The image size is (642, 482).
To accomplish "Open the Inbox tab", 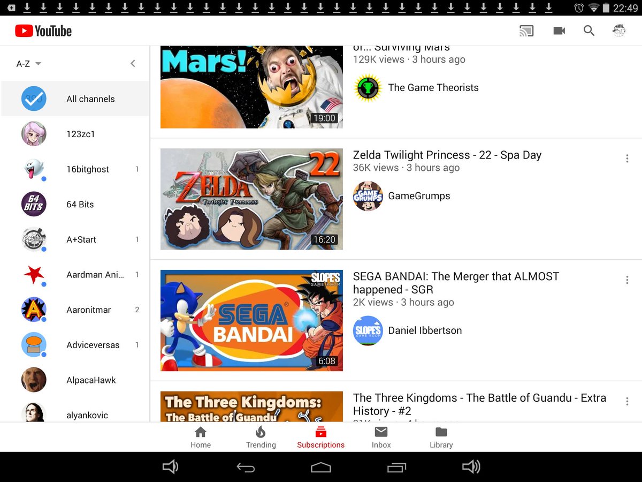I will 381,437.
